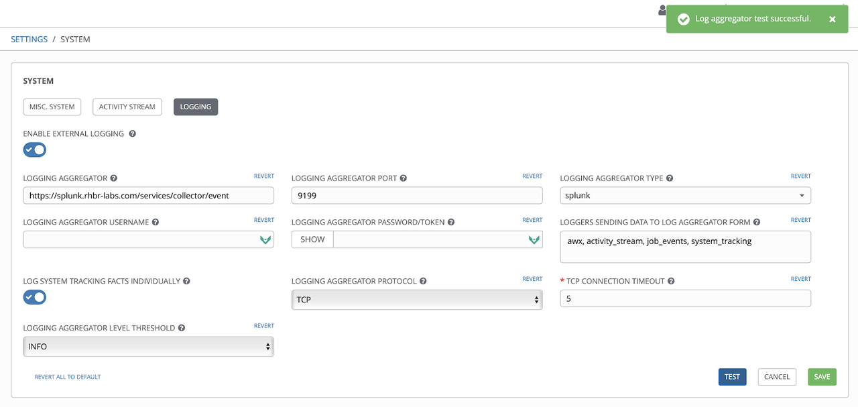
Task: Open the Logging Aggregator Level Threshold dropdown
Action: [x=147, y=346]
